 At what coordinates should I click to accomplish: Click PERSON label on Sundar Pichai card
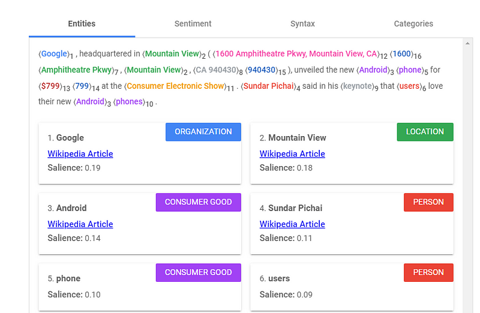tap(428, 202)
